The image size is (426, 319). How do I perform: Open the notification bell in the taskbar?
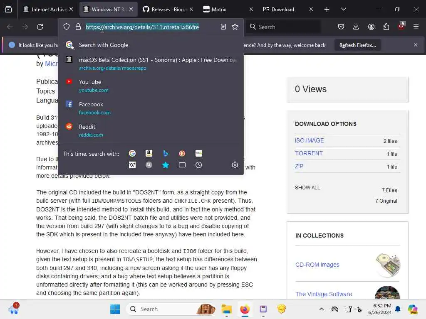398,309
